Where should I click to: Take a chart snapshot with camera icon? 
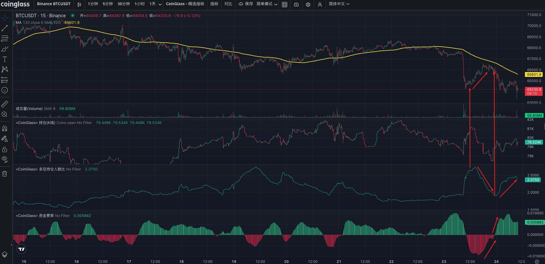point(296,5)
